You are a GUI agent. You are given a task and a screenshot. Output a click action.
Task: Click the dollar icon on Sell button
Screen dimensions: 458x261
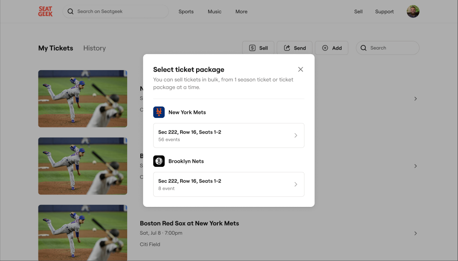point(252,48)
